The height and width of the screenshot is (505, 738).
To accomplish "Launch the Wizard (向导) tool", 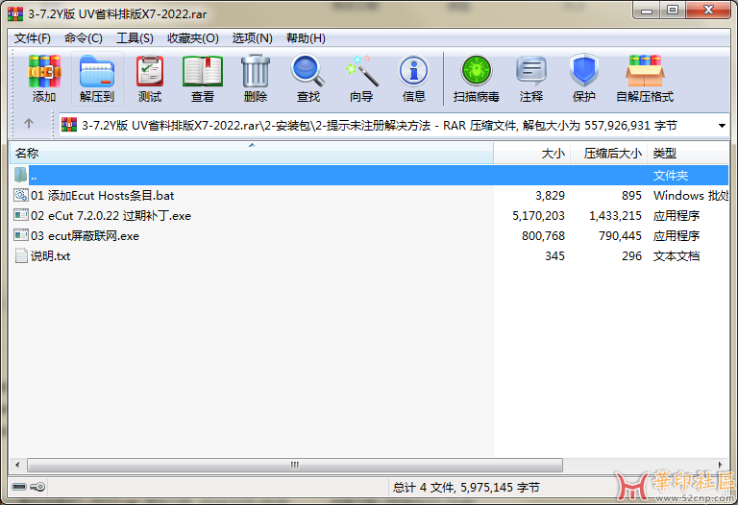I will (x=360, y=79).
